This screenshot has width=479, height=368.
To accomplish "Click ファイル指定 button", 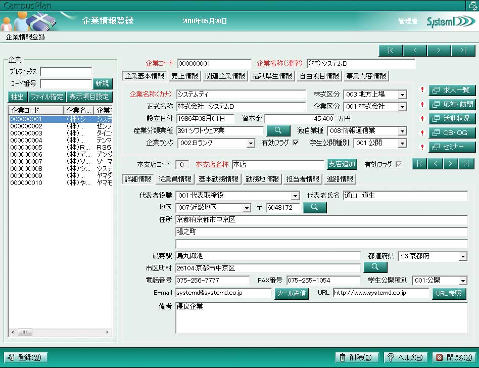I will click(47, 97).
